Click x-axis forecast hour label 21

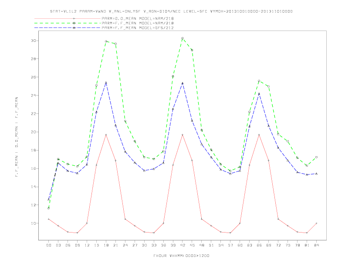tap(115, 245)
